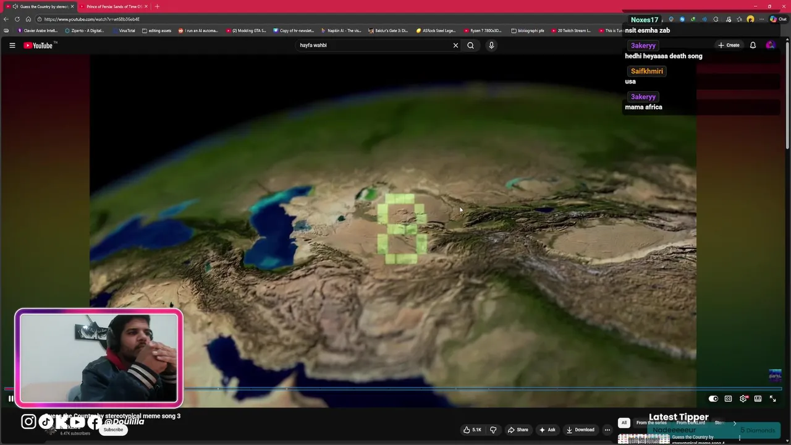Switch to theater mode
791x445 pixels.
pyautogui.click(x=758, y=399)
